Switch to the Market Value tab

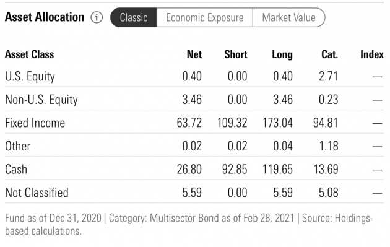tap(288, 17)
